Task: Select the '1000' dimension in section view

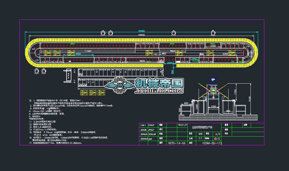Action: pyautogui.click(x=214, y=106)
